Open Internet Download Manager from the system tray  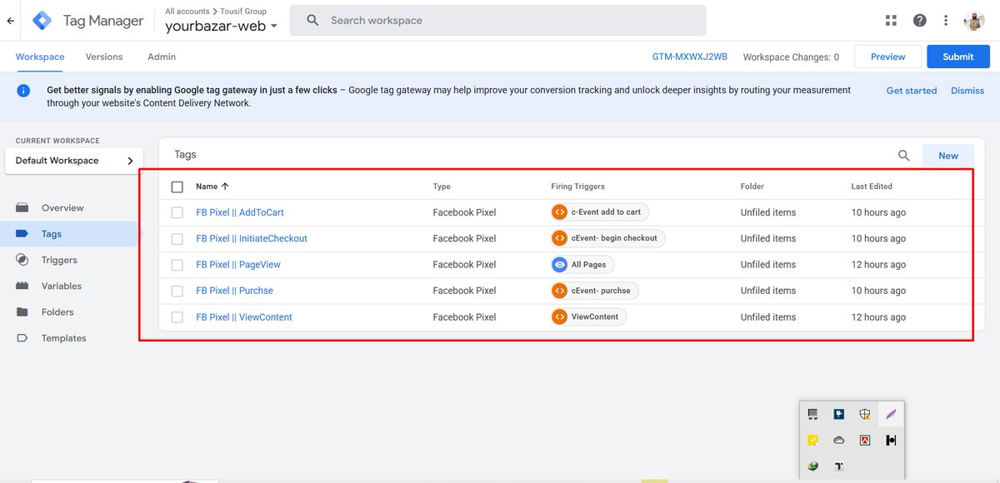pos(812,466)
